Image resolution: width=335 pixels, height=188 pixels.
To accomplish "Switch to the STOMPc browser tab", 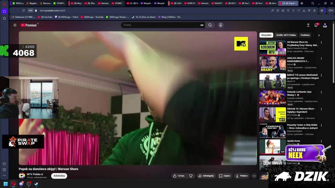I will tap(59, 3).
